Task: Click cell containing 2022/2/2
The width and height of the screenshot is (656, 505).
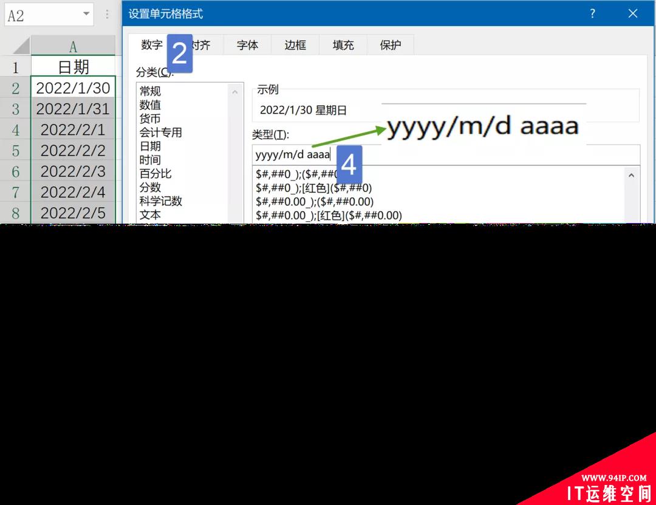Action: pyautogui.click(x=73, y=150)
